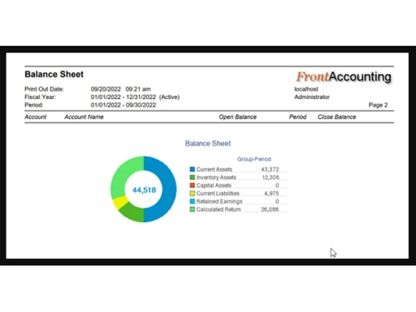
Task: Click the print date 09/20/2022 09:21 am
Action: [121, 89]
